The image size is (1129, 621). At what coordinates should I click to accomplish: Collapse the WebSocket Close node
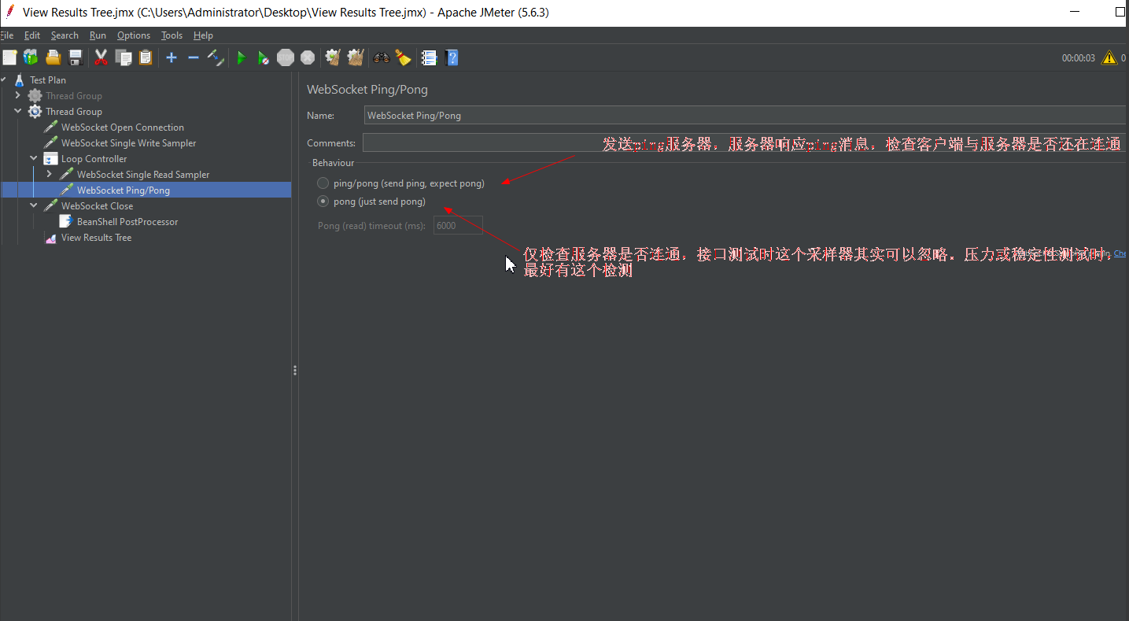(34, 205)
